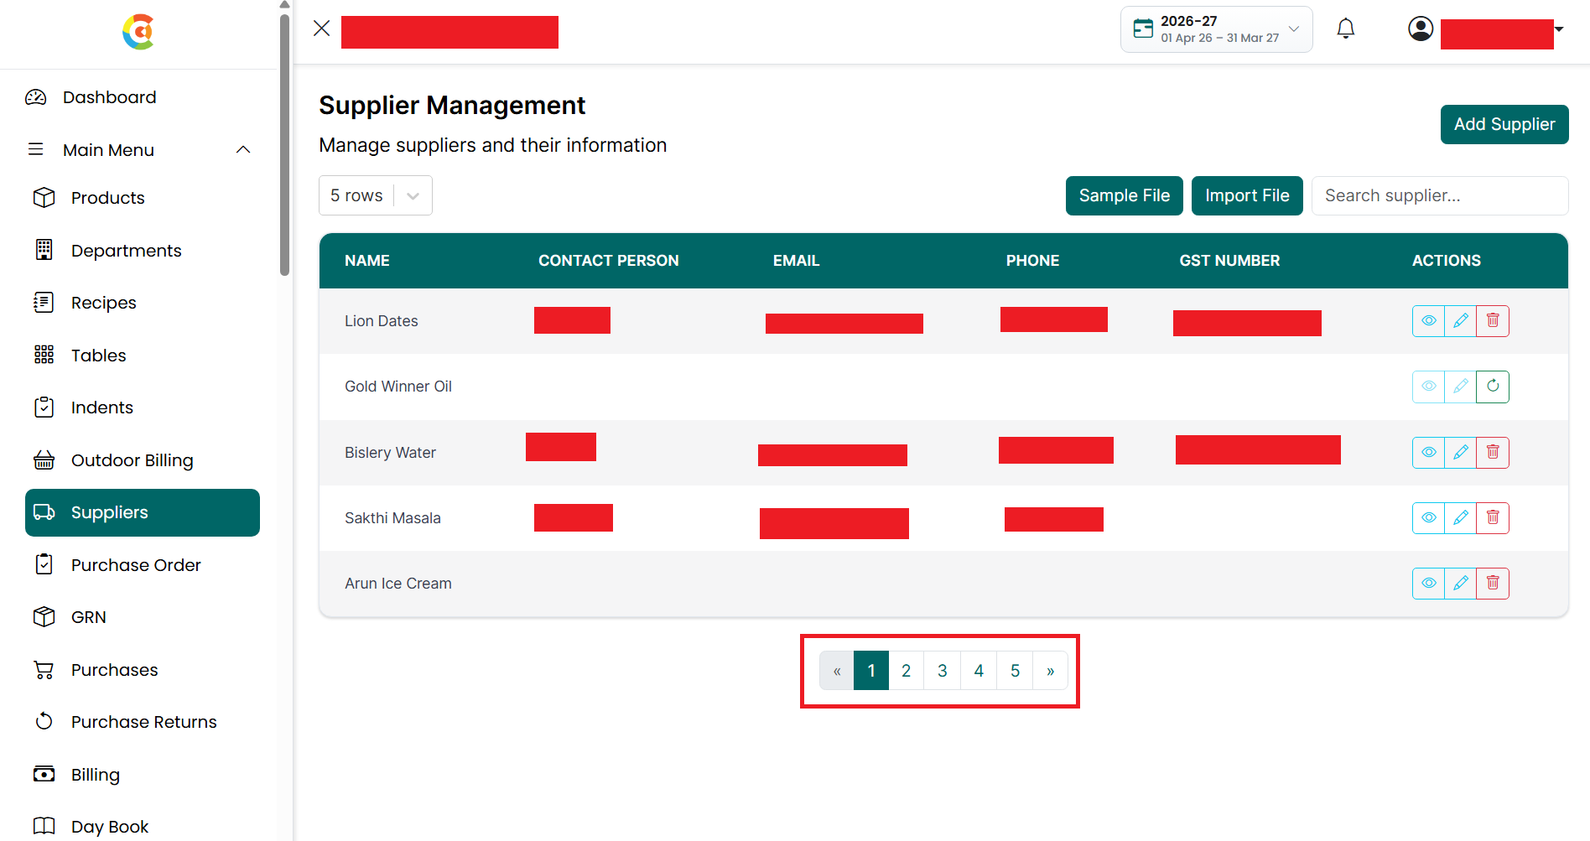This screenshot has height=841, width=1590.
Task: Edit the Arun Ice Cream supplier
Action: (x=1460, y=584)
